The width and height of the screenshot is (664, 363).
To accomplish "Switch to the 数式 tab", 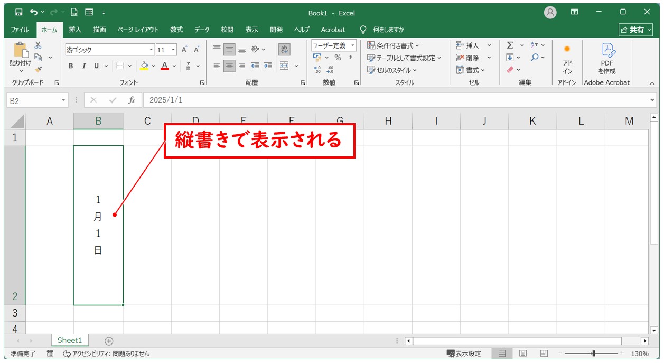I will point(176,30).
